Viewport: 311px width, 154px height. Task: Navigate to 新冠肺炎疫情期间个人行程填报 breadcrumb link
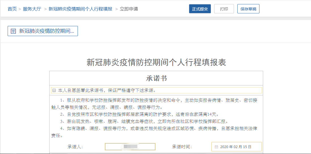pyautogui.click(x=80, y=9)
